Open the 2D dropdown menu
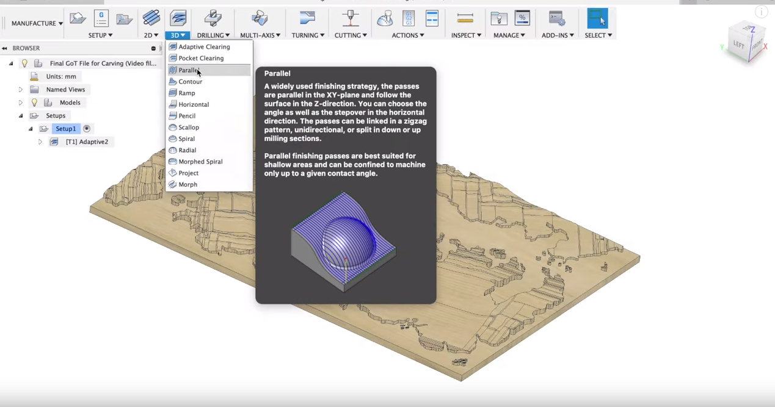This screenshot has width=775, height=407. 151,35
